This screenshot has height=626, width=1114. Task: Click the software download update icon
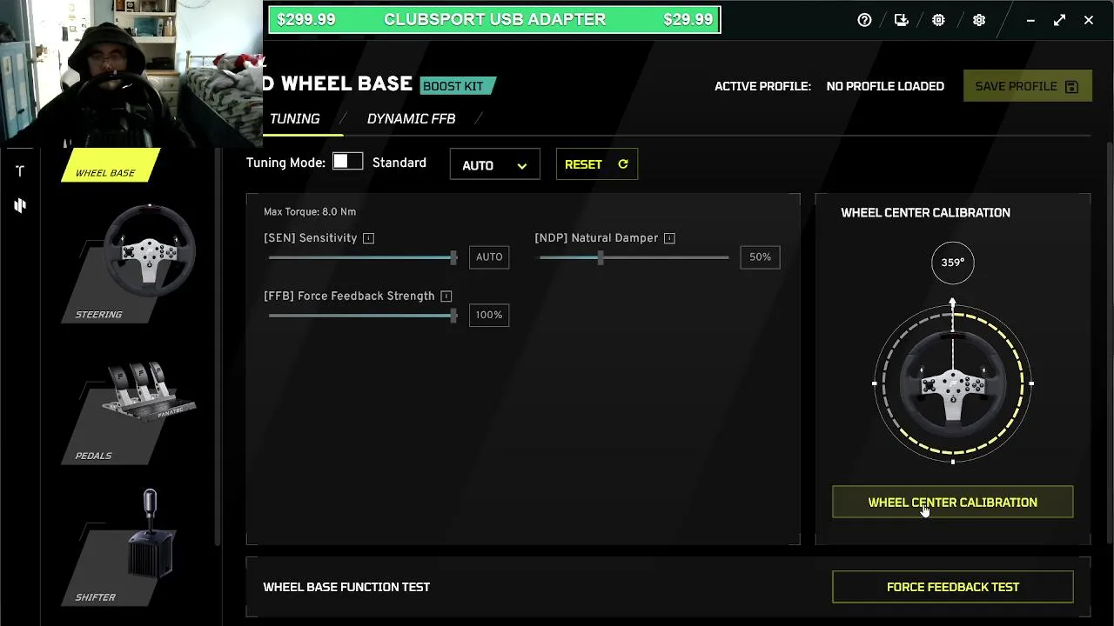[x=901, y=20]
